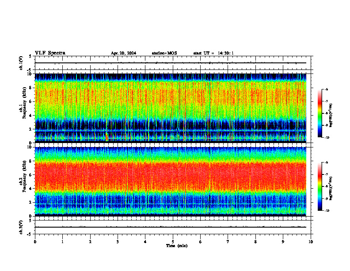Image resolution: width=350 pixels, height=271 pixels.
Task: Click the "0" time axis tick label
Action: (35, 242)
